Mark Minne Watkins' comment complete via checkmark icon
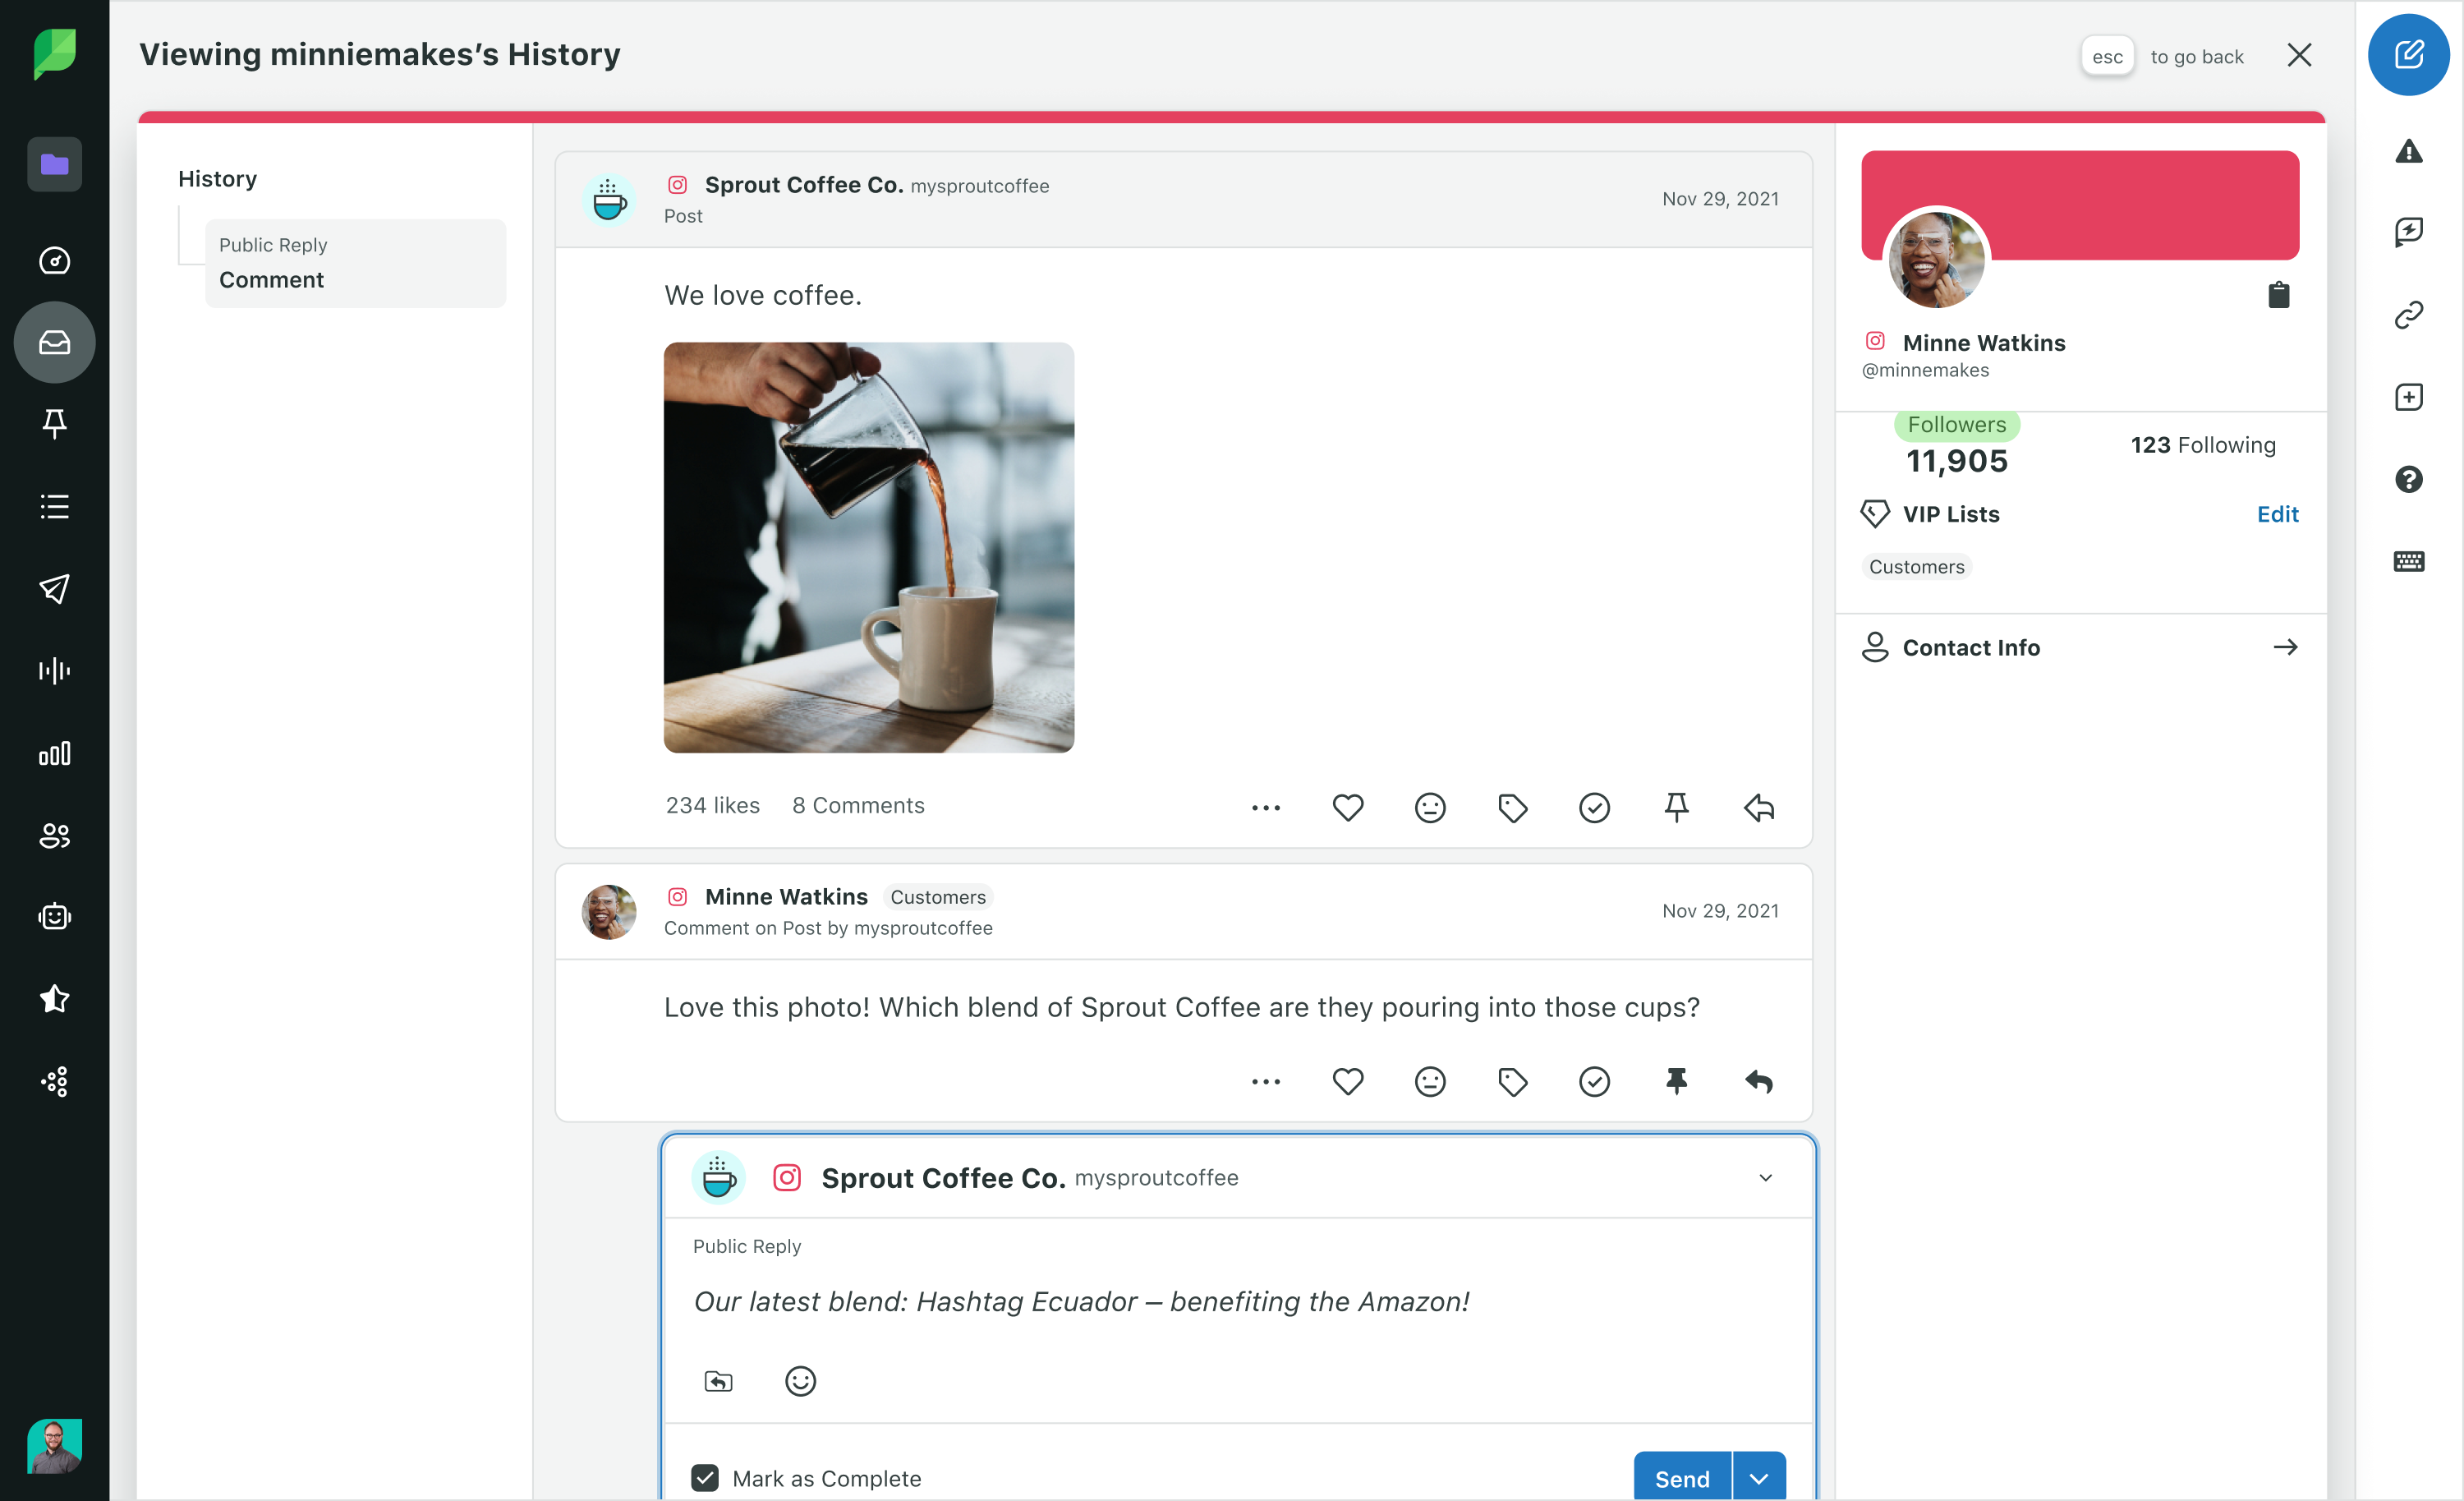Screen dimensions: 2464x1501 (x=1594, y=1081)
